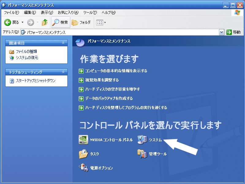Collapse the トラブルシューティング panel
Viewport: 245px width, 184px height.
pyautogui.click(x=63, y=72)
